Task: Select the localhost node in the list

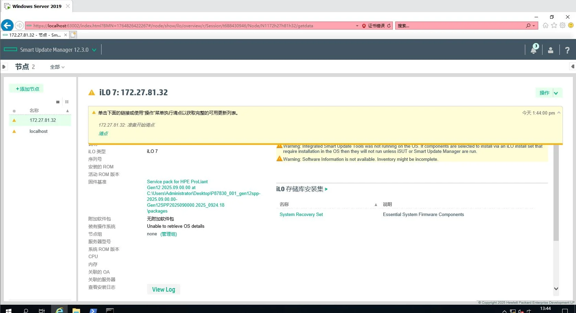Action: [x=40, y=131]
